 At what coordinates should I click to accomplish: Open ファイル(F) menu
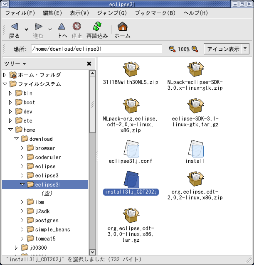point(20,13)
